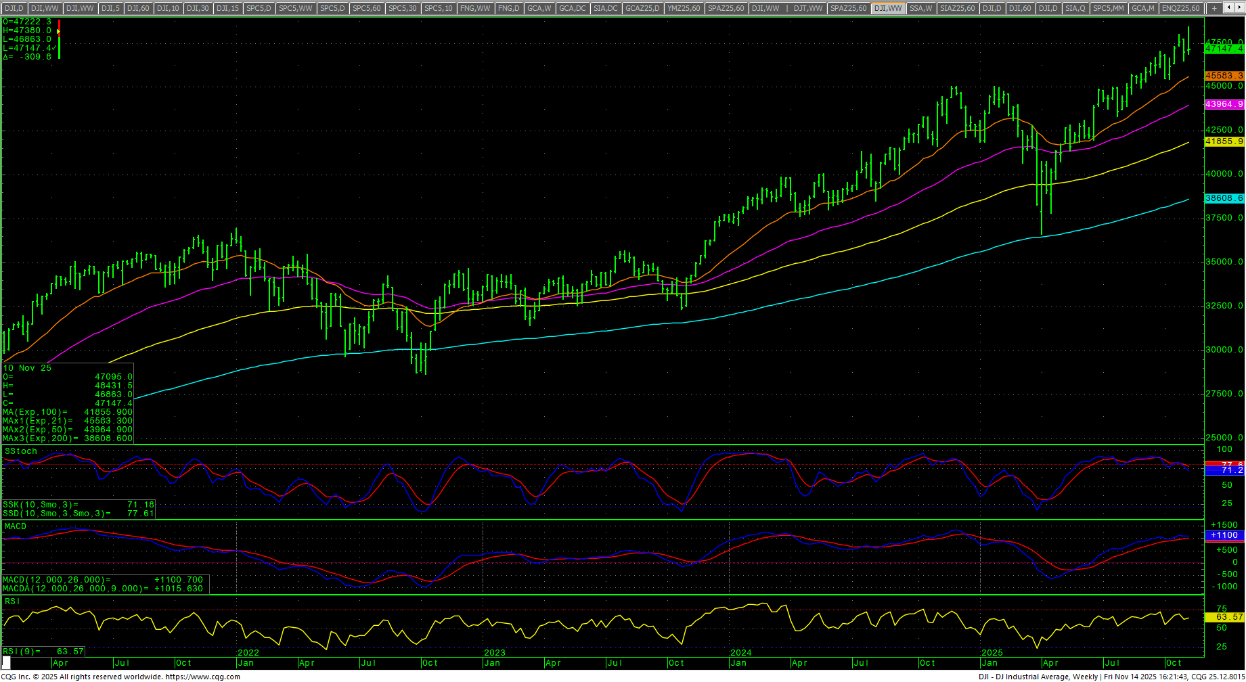
Task: Select the SIA,Q tab
Action: [1075, 8]
